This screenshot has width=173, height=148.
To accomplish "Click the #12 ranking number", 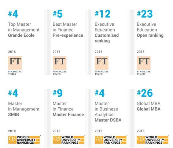I will click(103, 14).
